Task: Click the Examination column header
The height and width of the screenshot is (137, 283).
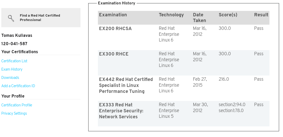Action: tap(113, 15)
